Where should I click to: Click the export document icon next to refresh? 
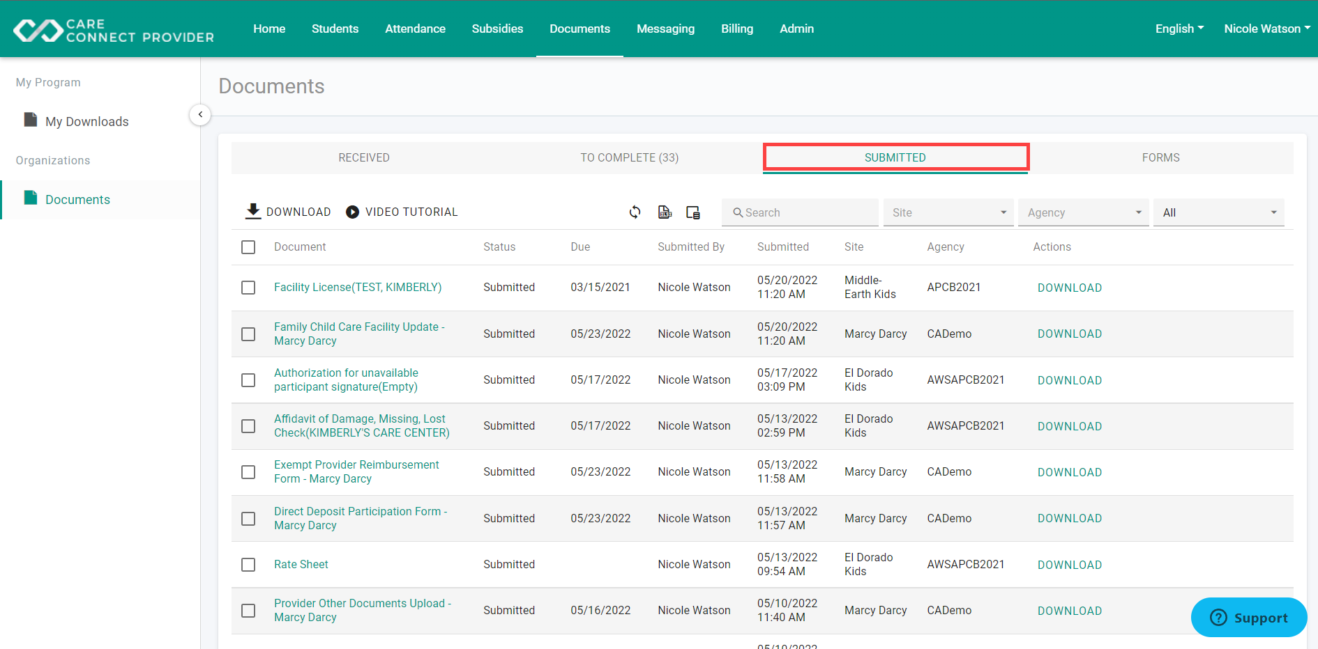pyautogui.click(x=665, y=212)
